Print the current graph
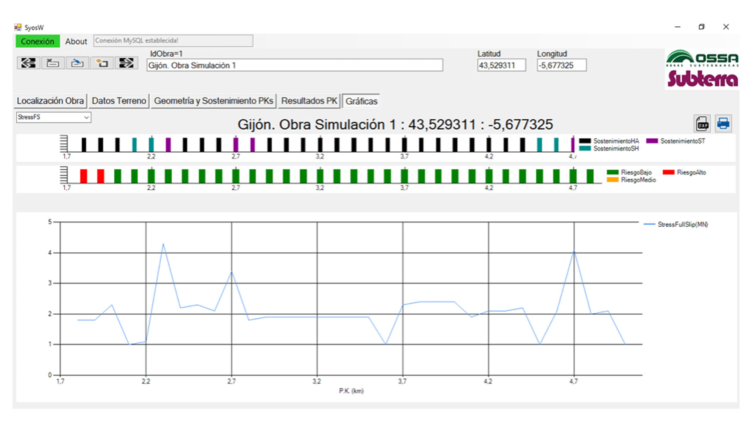The width and height of the screenshot is (755, 431). (723, 124)
